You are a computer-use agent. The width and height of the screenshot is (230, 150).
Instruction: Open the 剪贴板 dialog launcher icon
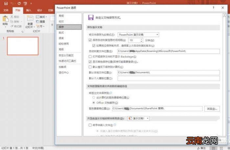(x=22, y=32)
